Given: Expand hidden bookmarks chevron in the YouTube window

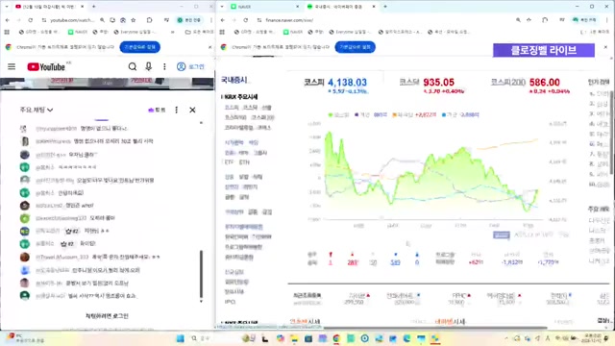Looking at the screenshot, I should tap(173, 32).
